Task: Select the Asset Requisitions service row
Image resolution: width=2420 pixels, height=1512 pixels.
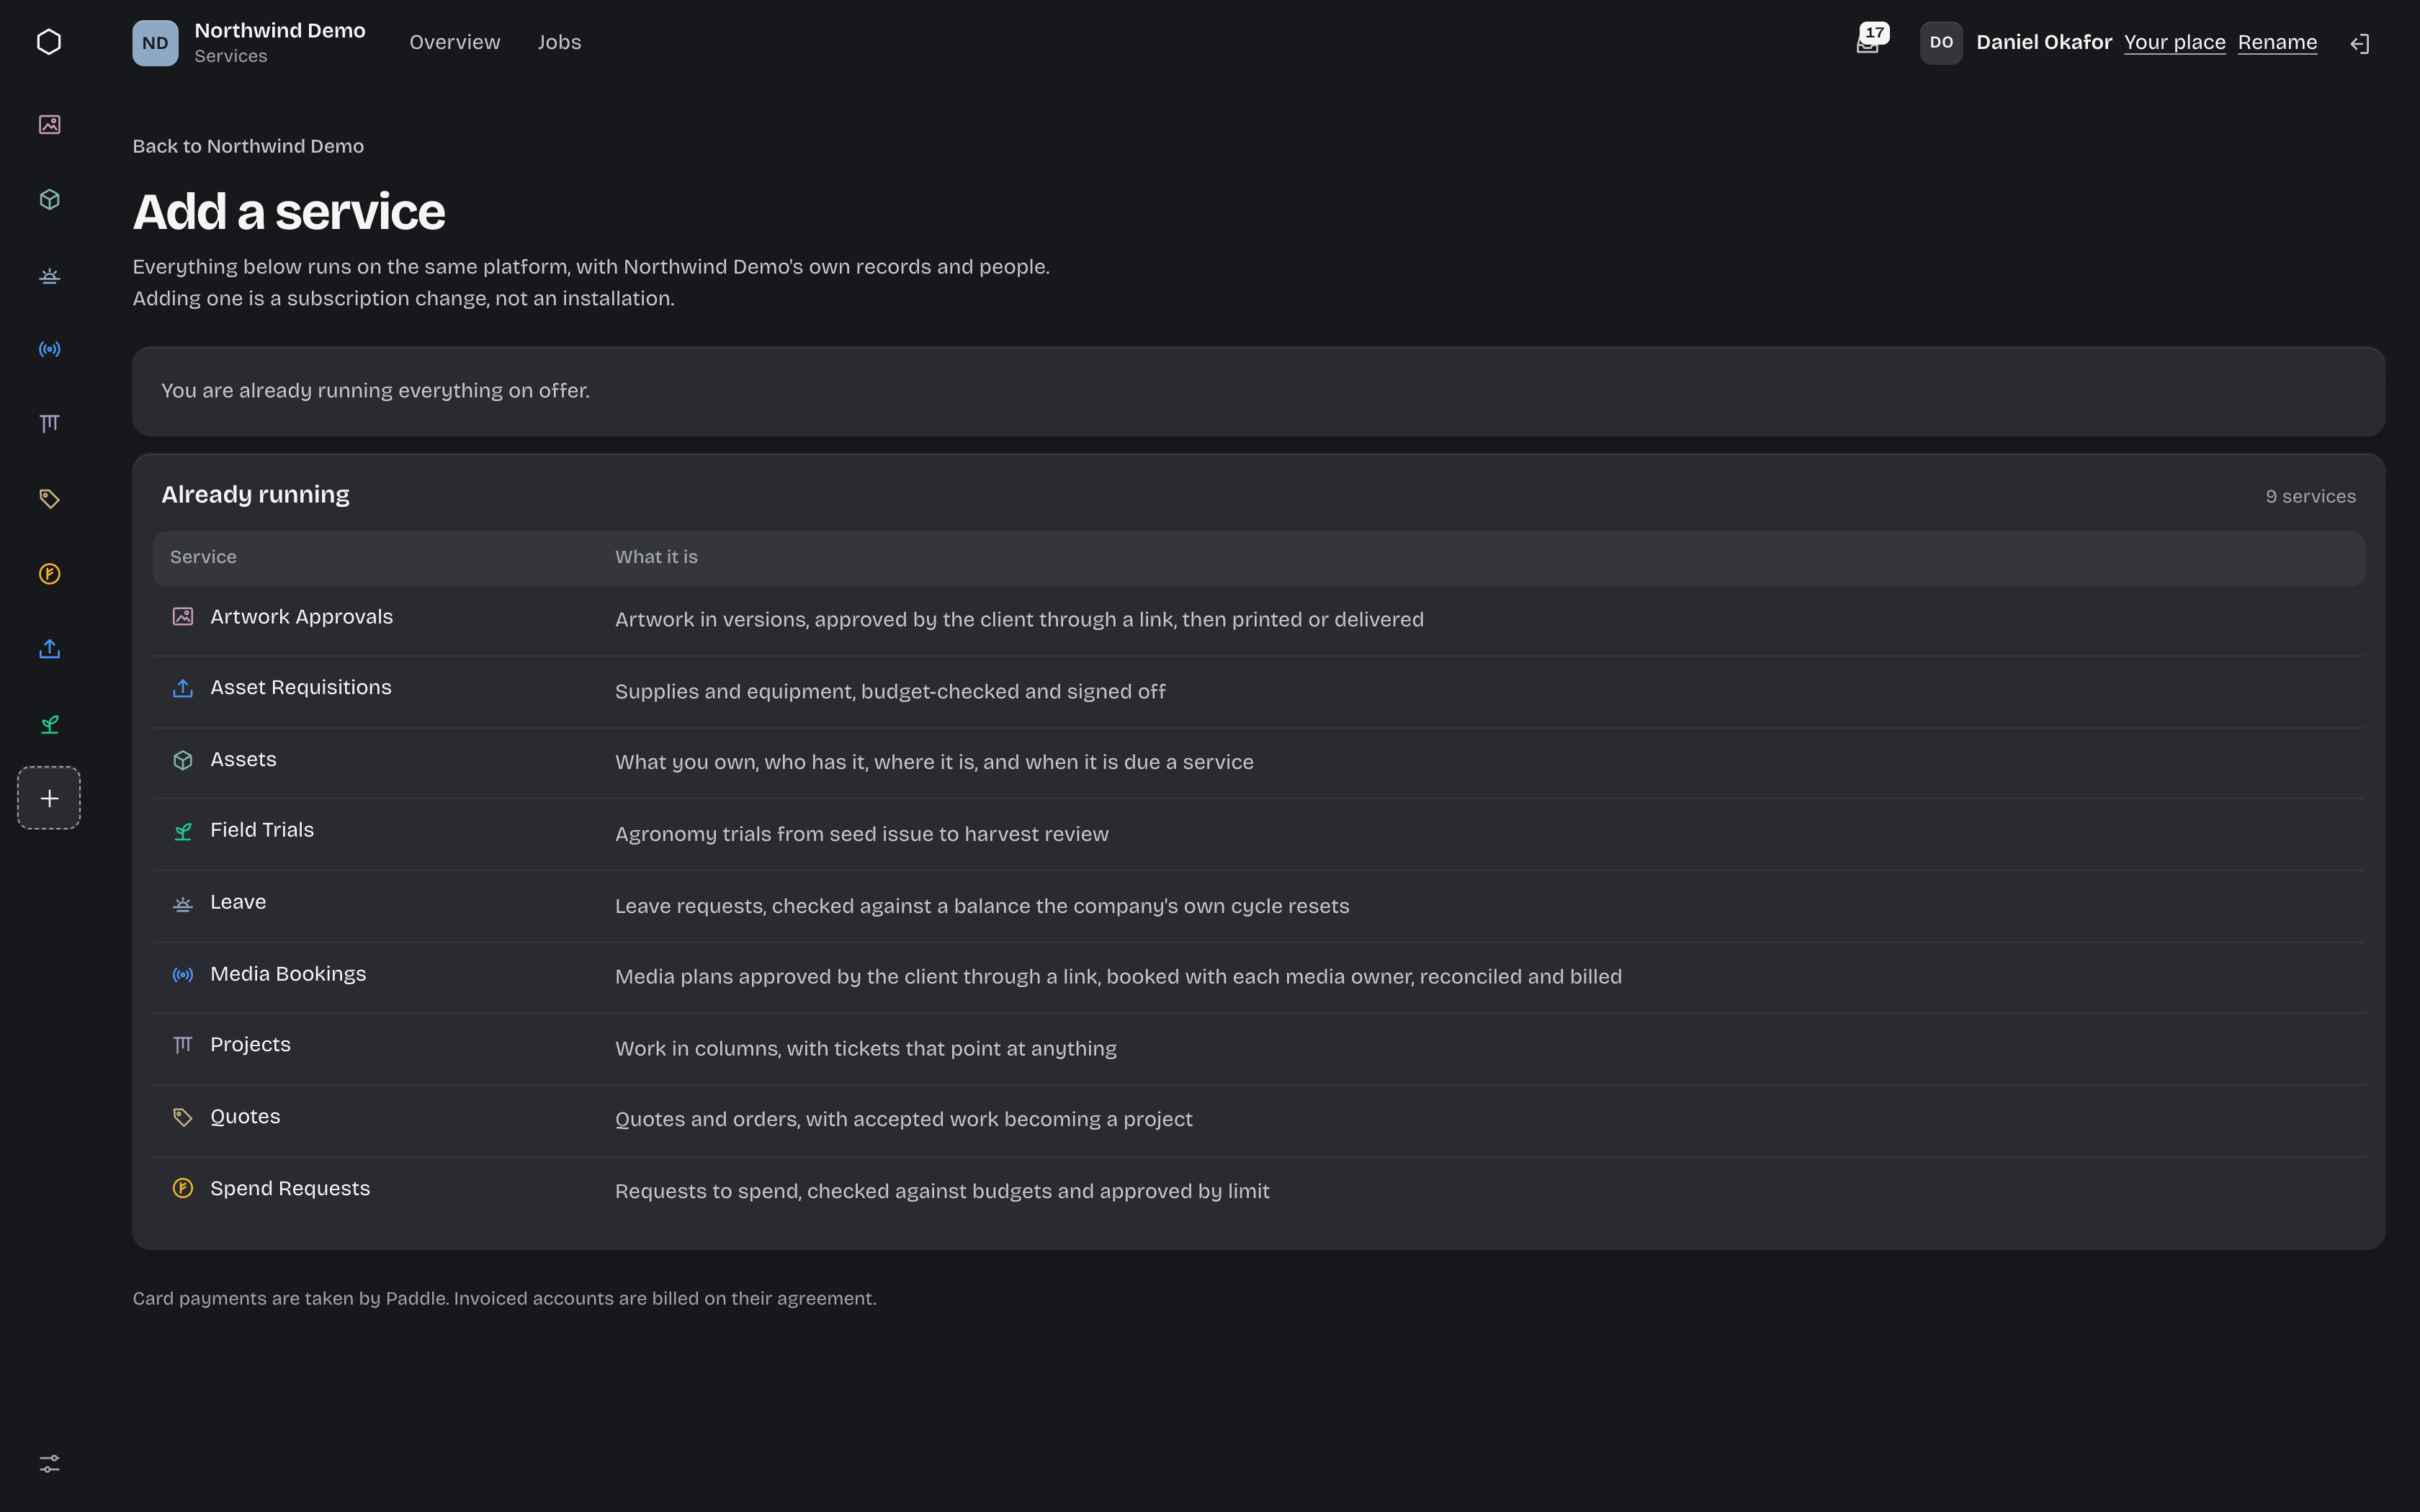Action: click(1258, 691)
